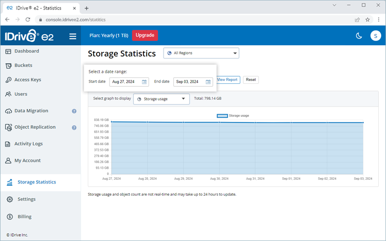
Task: Open calendar picker for Start date
Action: [x=144, y=82]
